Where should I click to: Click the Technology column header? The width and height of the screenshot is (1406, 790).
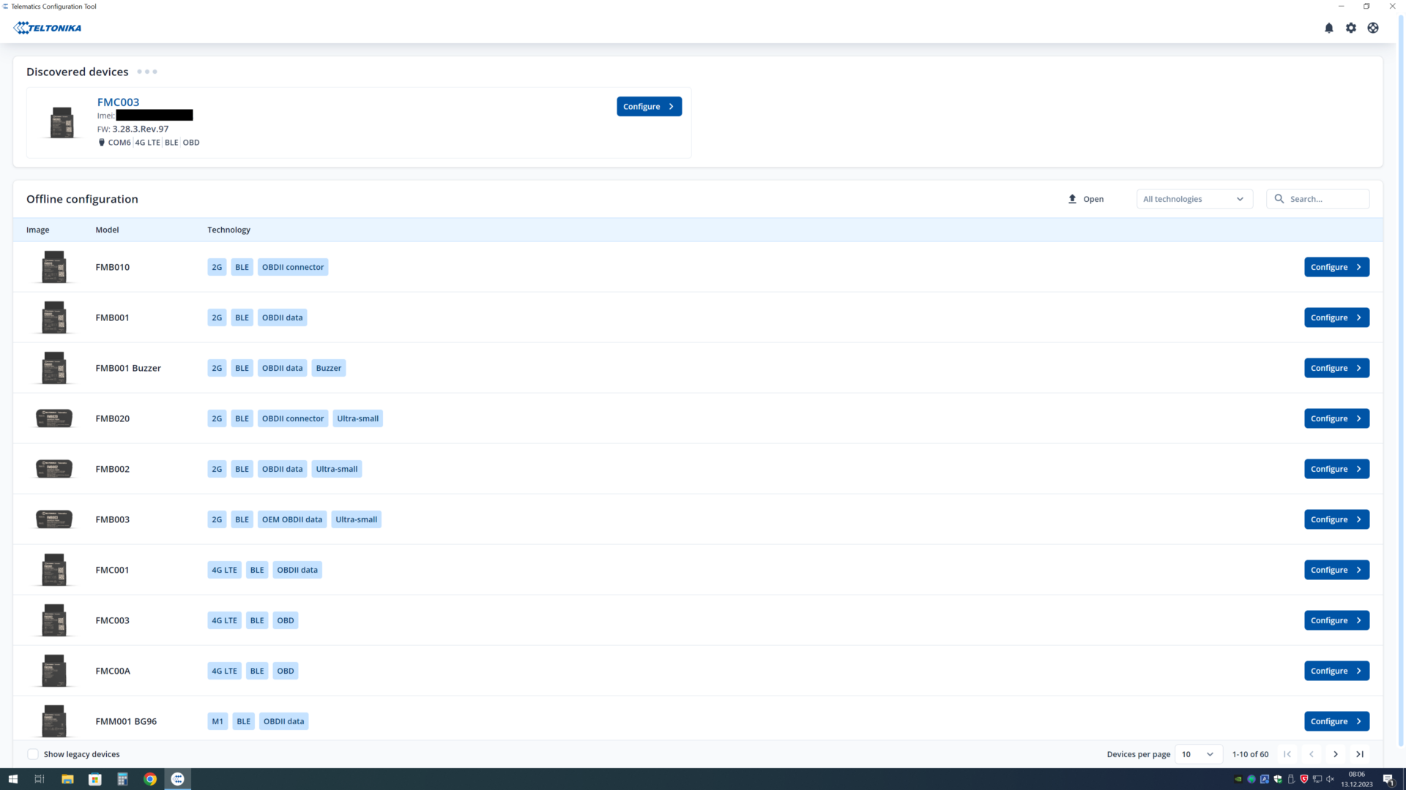(228, 230)
